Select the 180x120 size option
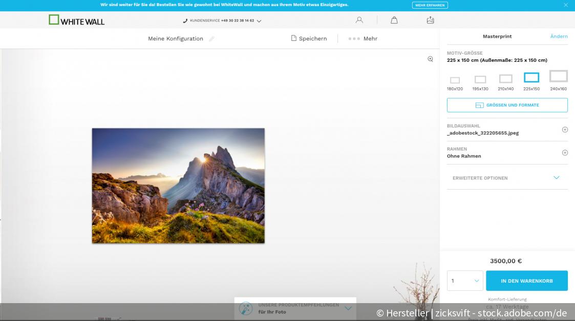 click(455, 80)
